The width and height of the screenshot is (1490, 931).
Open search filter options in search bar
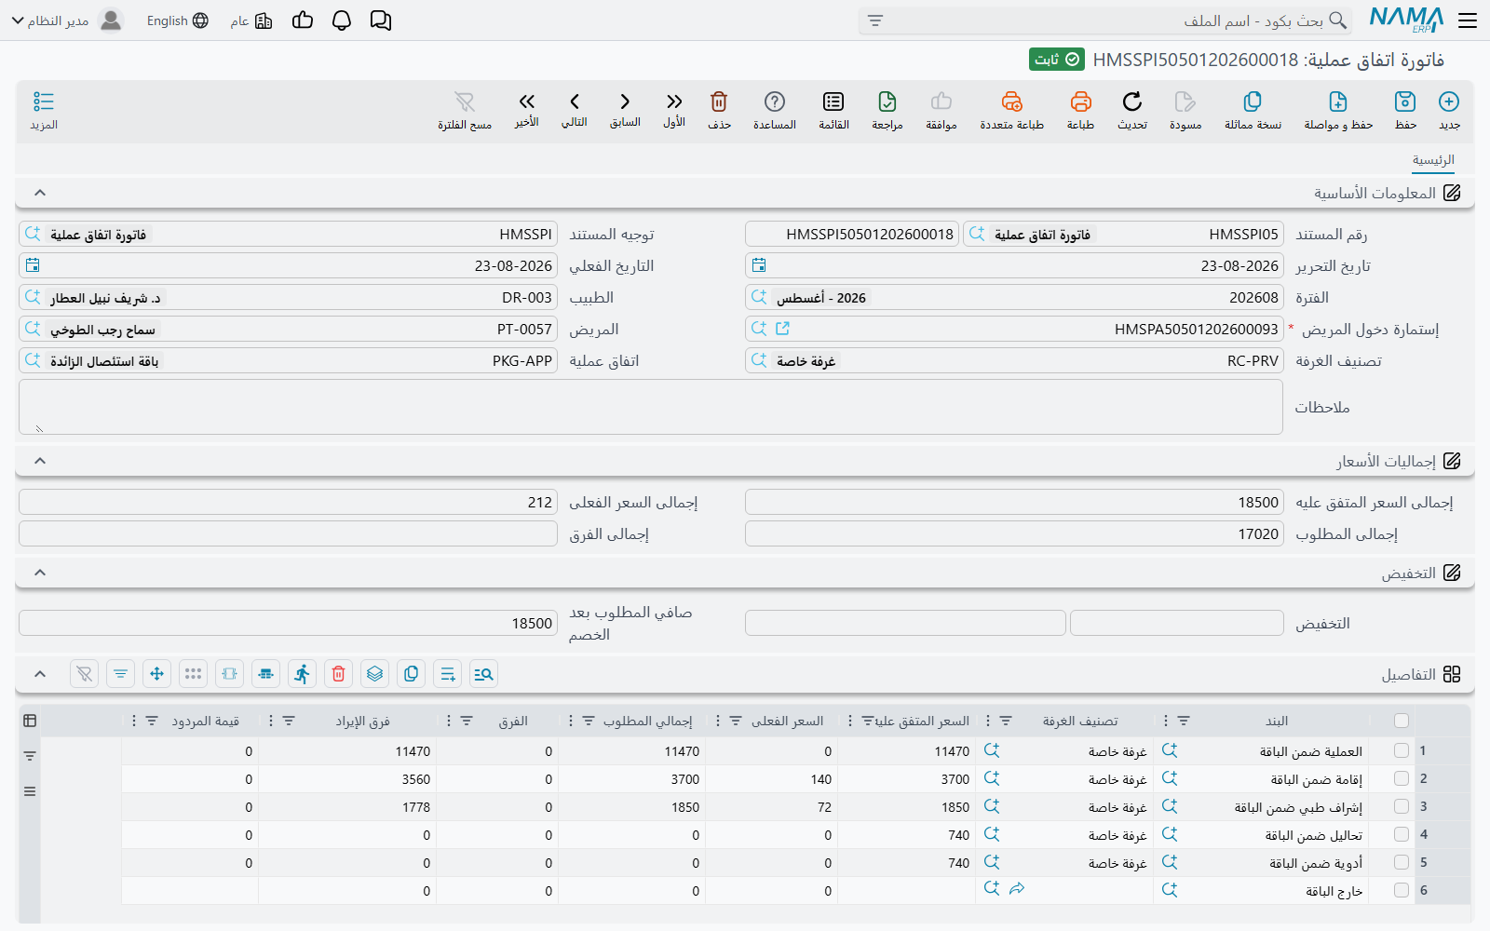(875, 20)
